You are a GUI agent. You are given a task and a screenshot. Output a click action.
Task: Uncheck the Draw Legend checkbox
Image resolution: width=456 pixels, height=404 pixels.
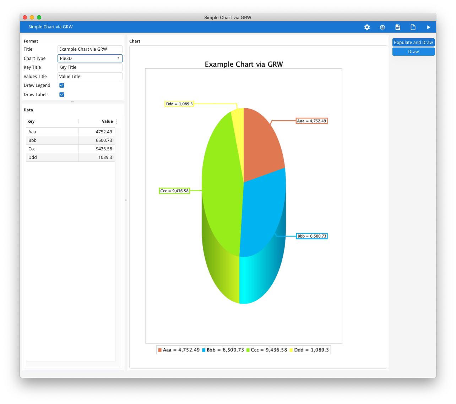(x=61, y=85)
